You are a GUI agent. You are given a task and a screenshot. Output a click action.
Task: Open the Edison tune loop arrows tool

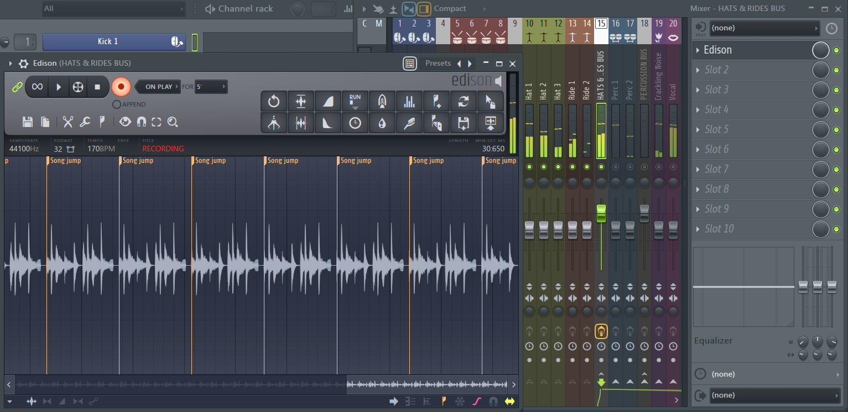464,102
